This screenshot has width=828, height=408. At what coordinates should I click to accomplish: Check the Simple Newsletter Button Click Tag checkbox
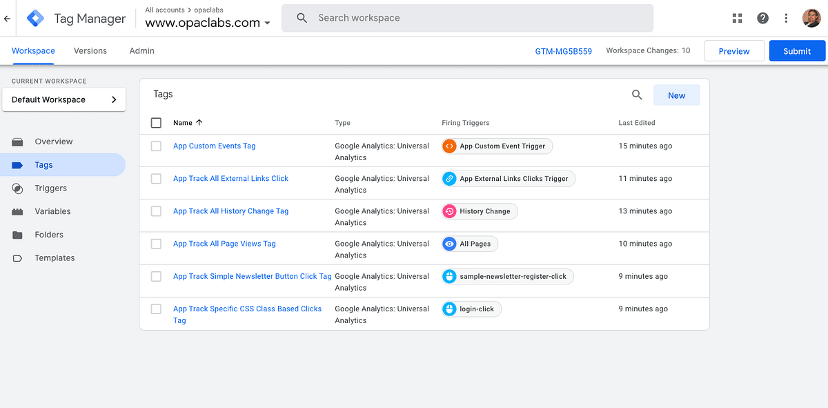tap(156, 276)
